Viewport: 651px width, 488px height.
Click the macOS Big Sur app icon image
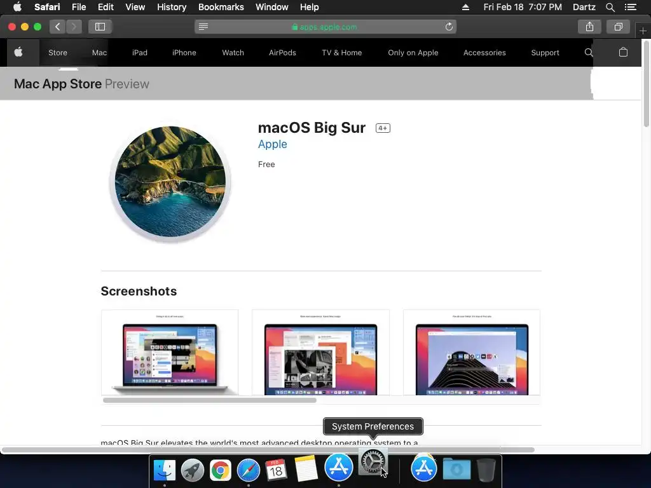(x=170, y=182)
